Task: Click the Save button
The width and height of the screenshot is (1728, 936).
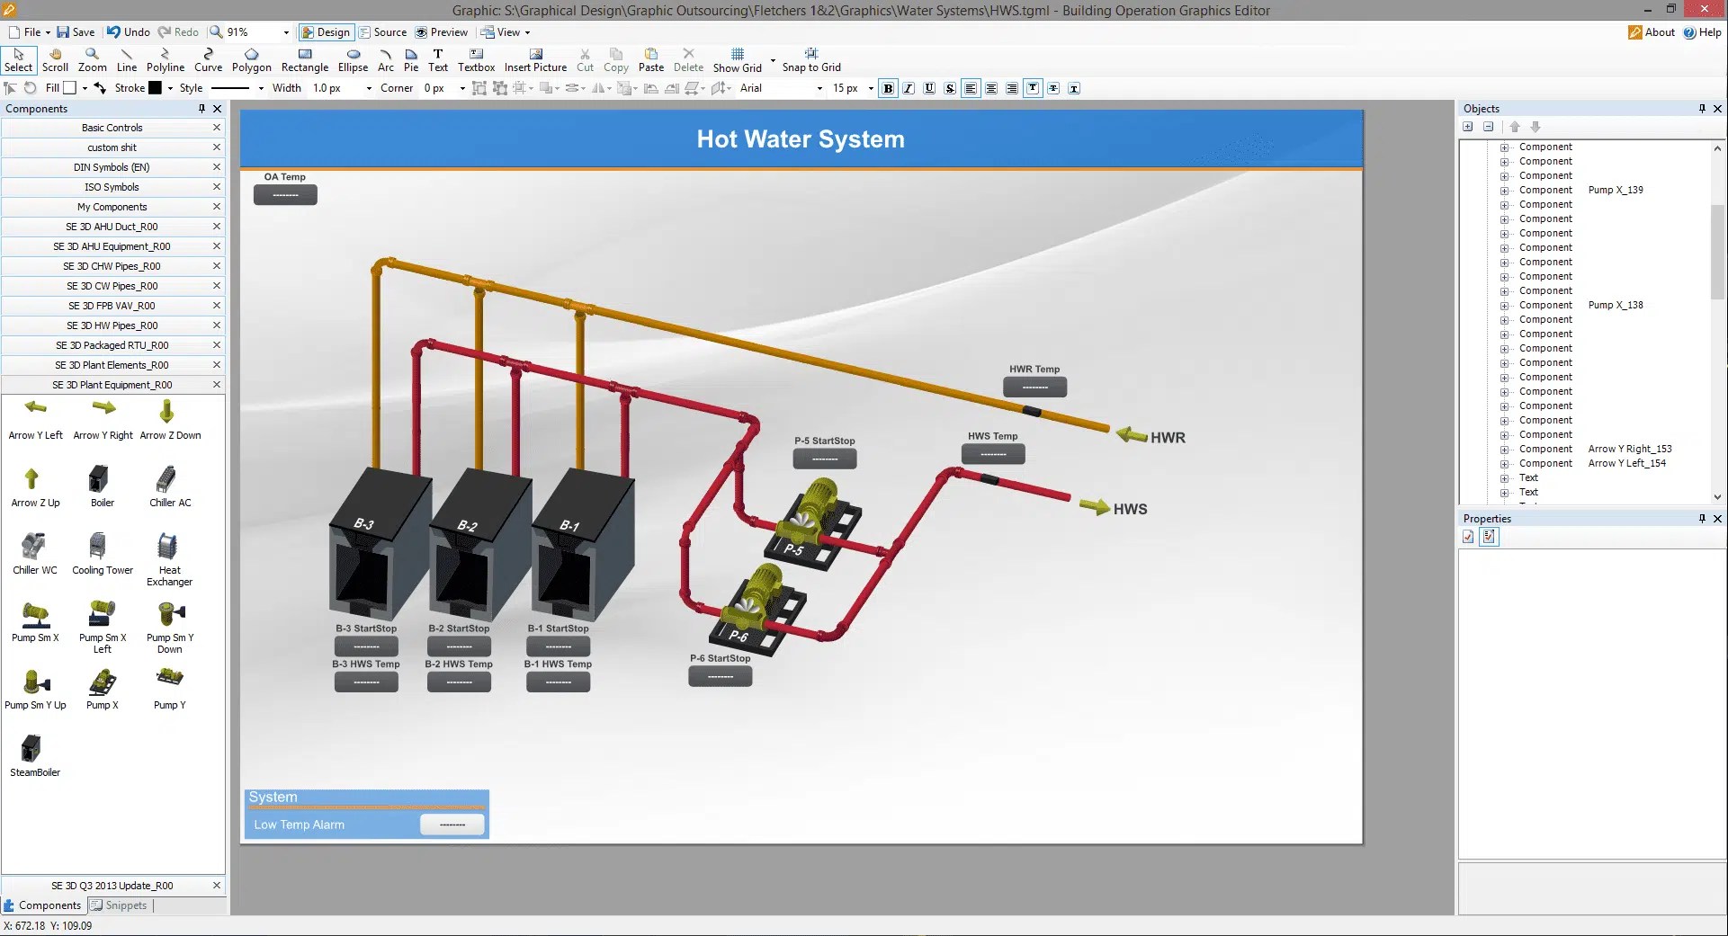Action: tap(76, 31)
